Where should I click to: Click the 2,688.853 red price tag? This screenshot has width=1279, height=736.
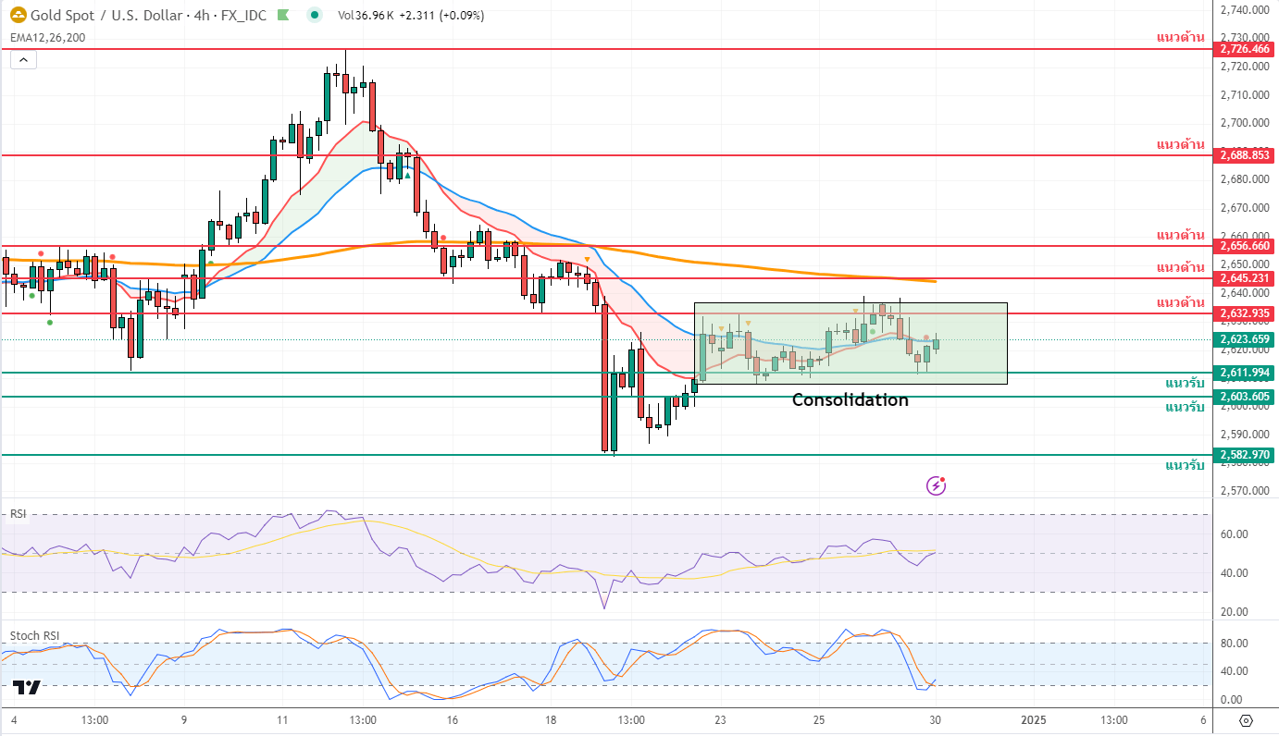(1245, 155)
